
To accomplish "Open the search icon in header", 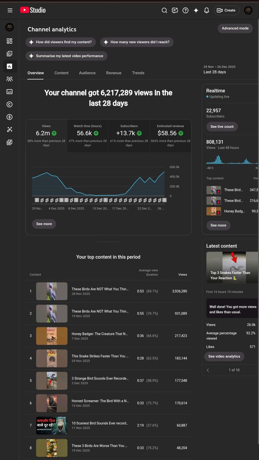I will pyautogui.click(x=164, y=11).
